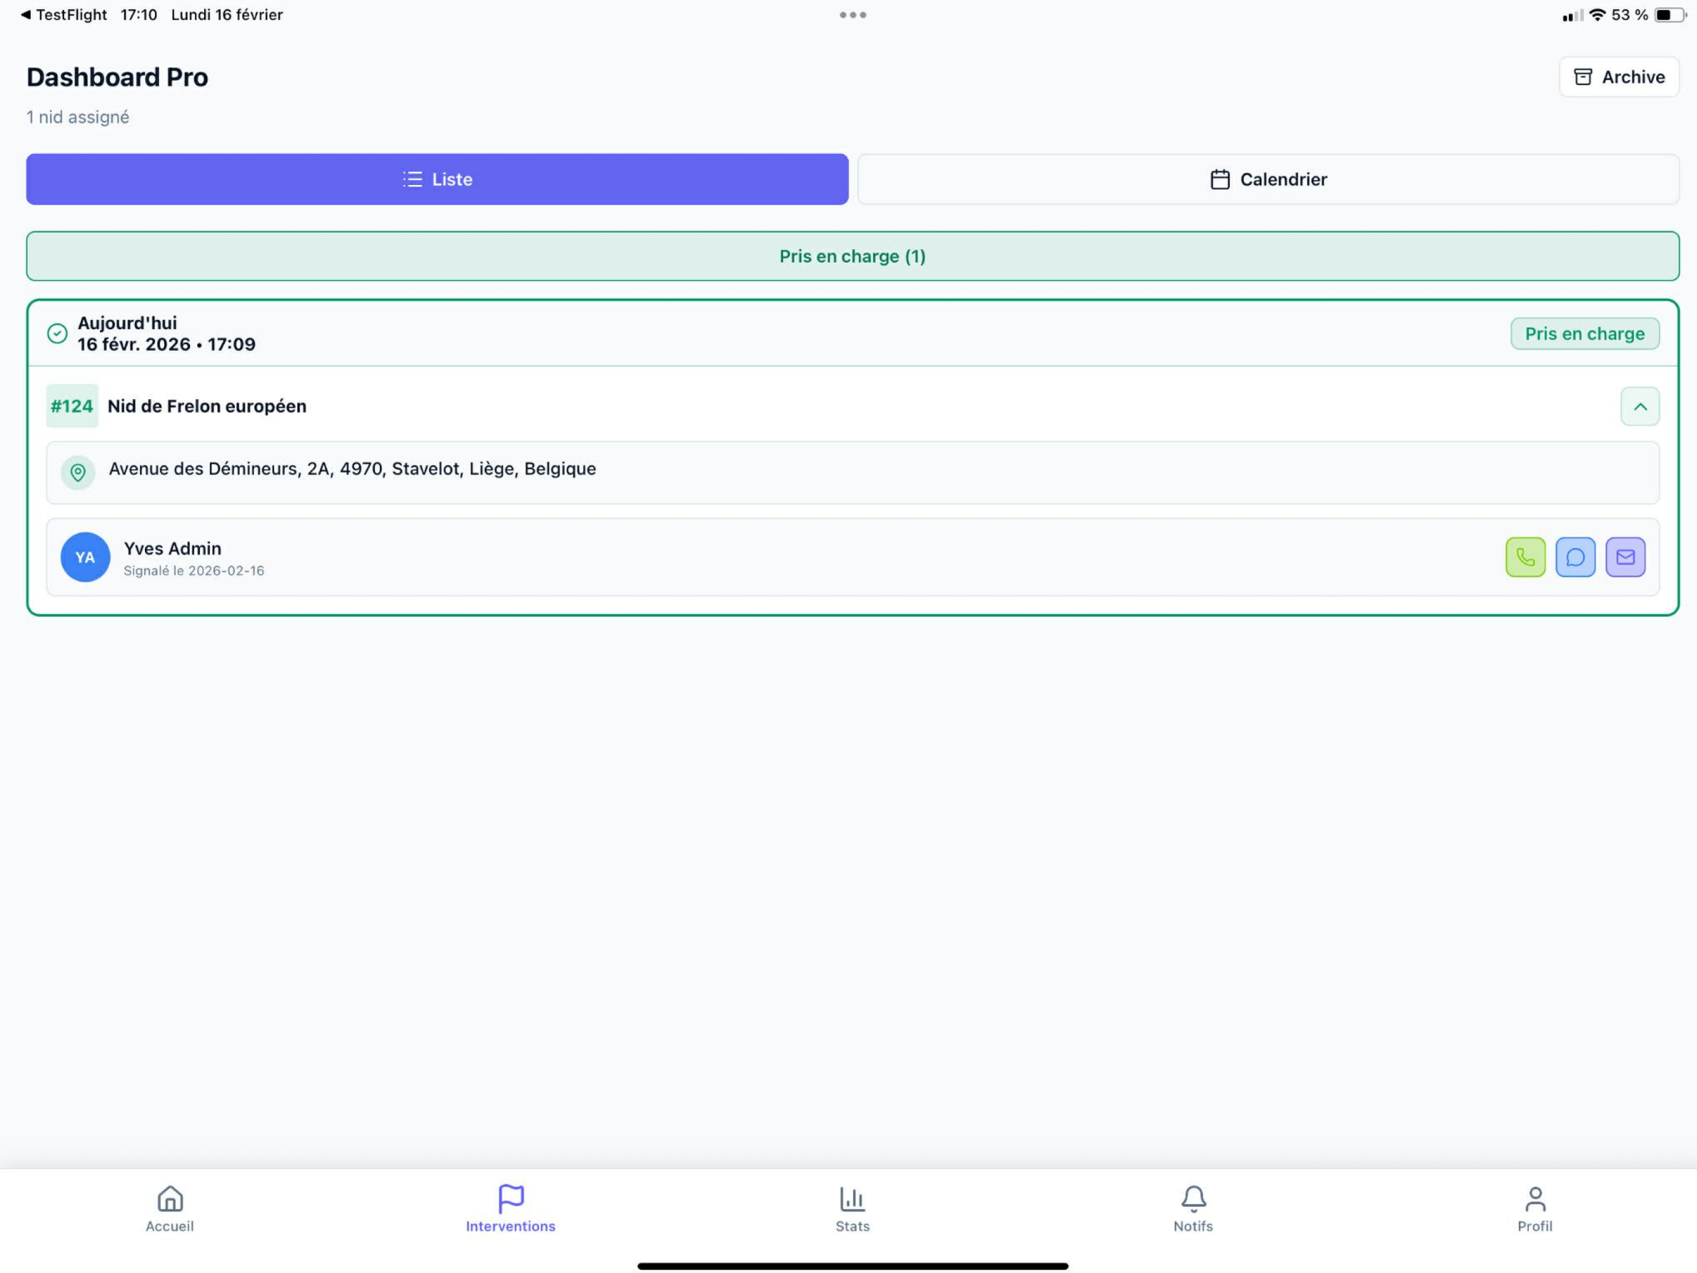
Task: Select the Pris en charge (1) filter
Action: pyautogui.click(x=852, y=257)
